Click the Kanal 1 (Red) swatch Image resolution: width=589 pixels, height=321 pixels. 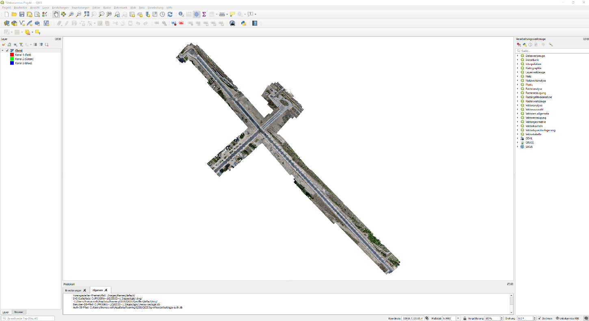pos(12,55)
